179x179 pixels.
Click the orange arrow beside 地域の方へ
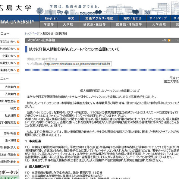tap(18, 49)
